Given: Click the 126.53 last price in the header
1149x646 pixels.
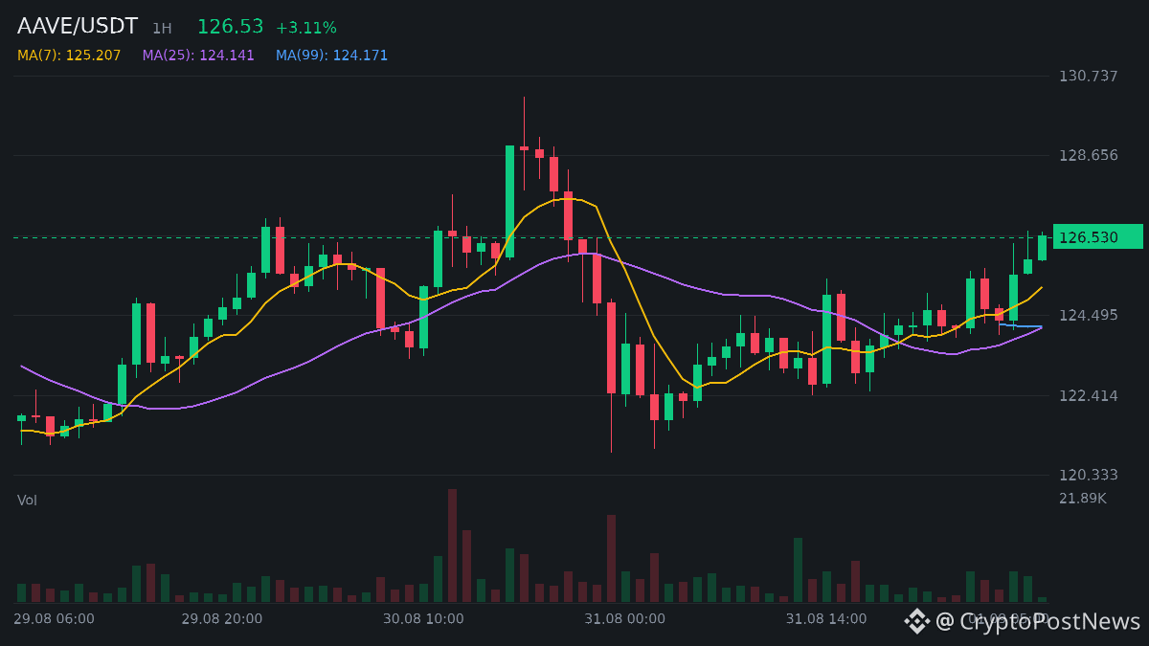Looking at the screenshot, I should click(x=230, y=27).
